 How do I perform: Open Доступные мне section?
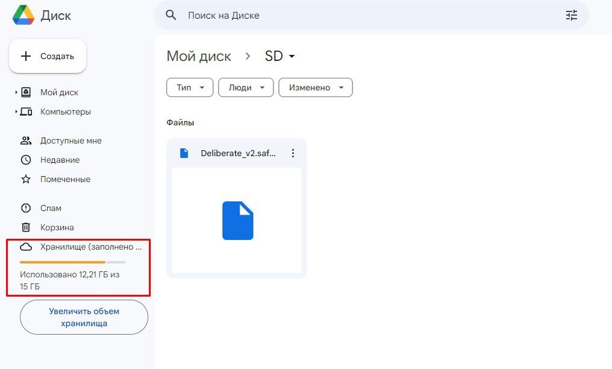point(71,140)
